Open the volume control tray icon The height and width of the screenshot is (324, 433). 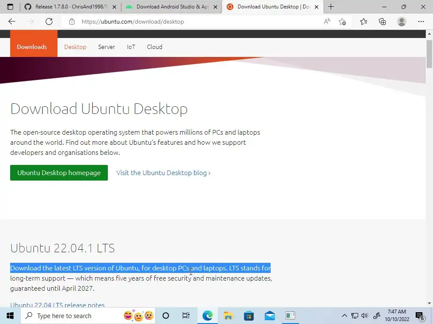pyautogui.click(x=364, y=316)
